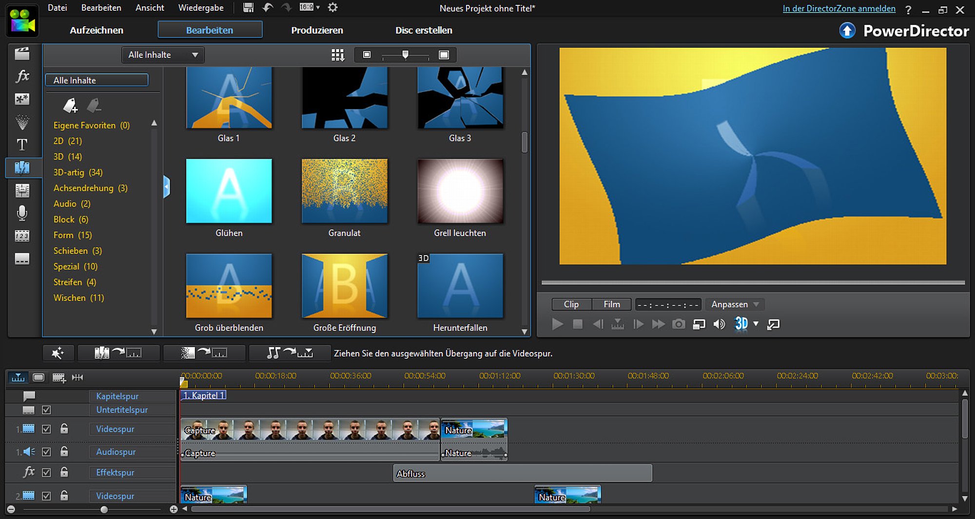Open the Voice-over recording microphone room
This screenshot has width=975, height=519.
22,213
